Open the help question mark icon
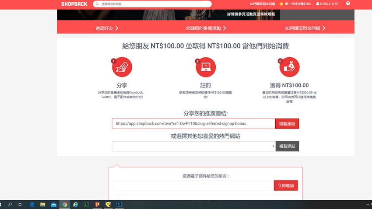The image size is (372, 209). coord(348,3)
